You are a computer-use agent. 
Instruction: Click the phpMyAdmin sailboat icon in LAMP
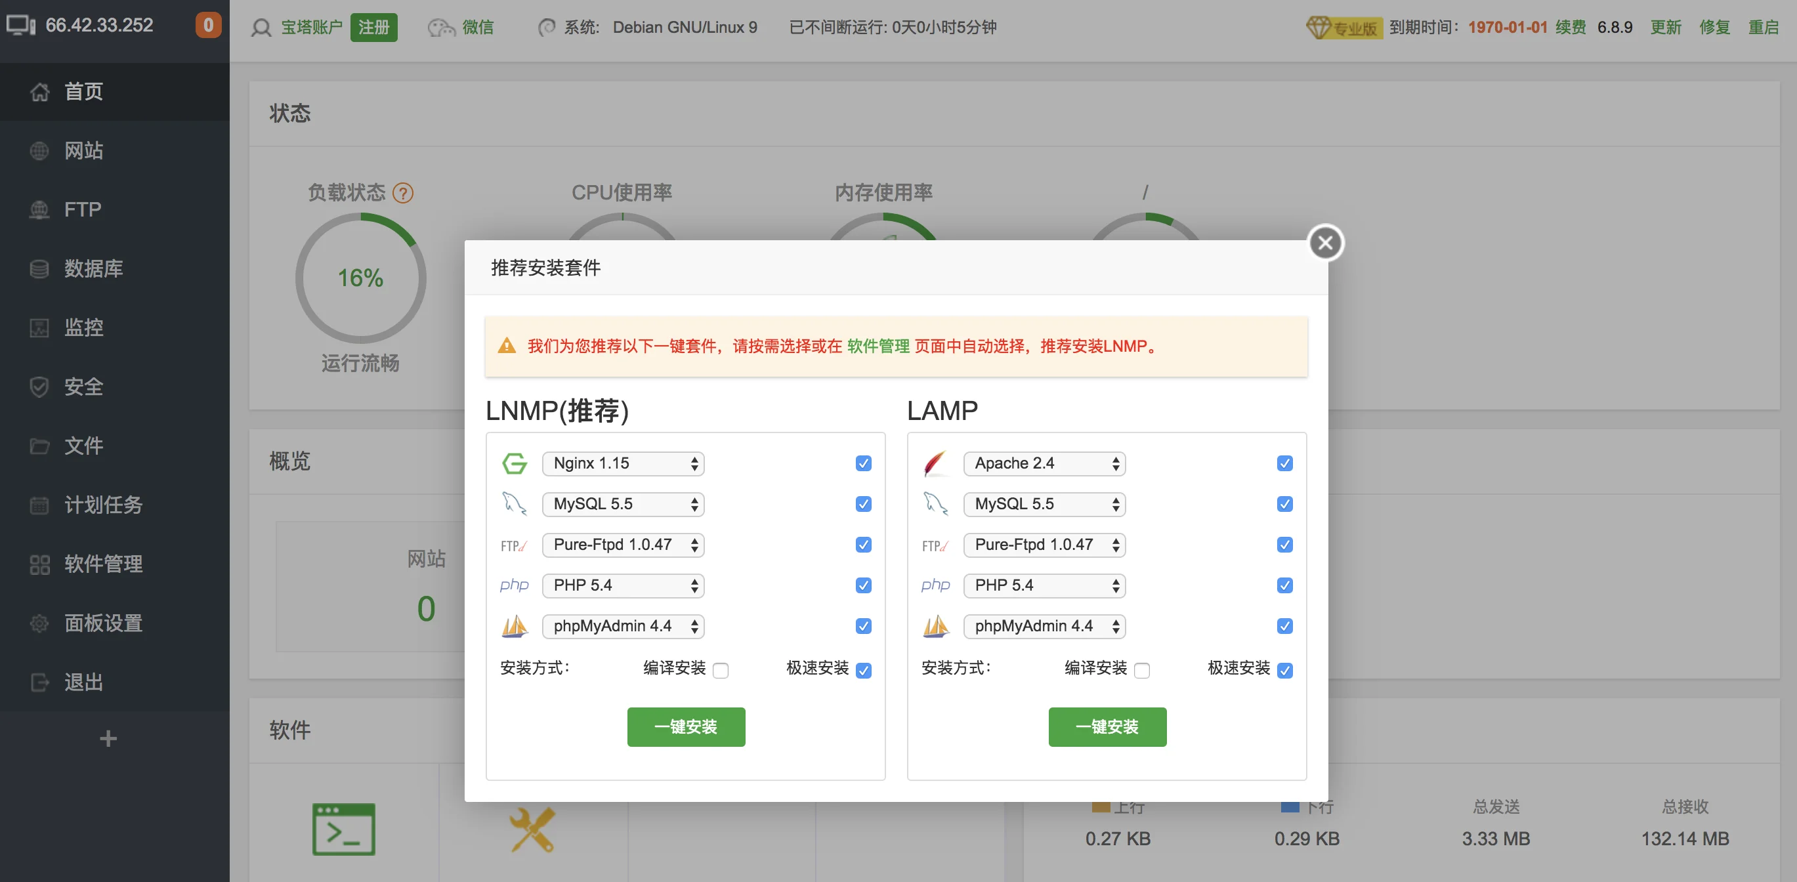[x=935, y=626]
